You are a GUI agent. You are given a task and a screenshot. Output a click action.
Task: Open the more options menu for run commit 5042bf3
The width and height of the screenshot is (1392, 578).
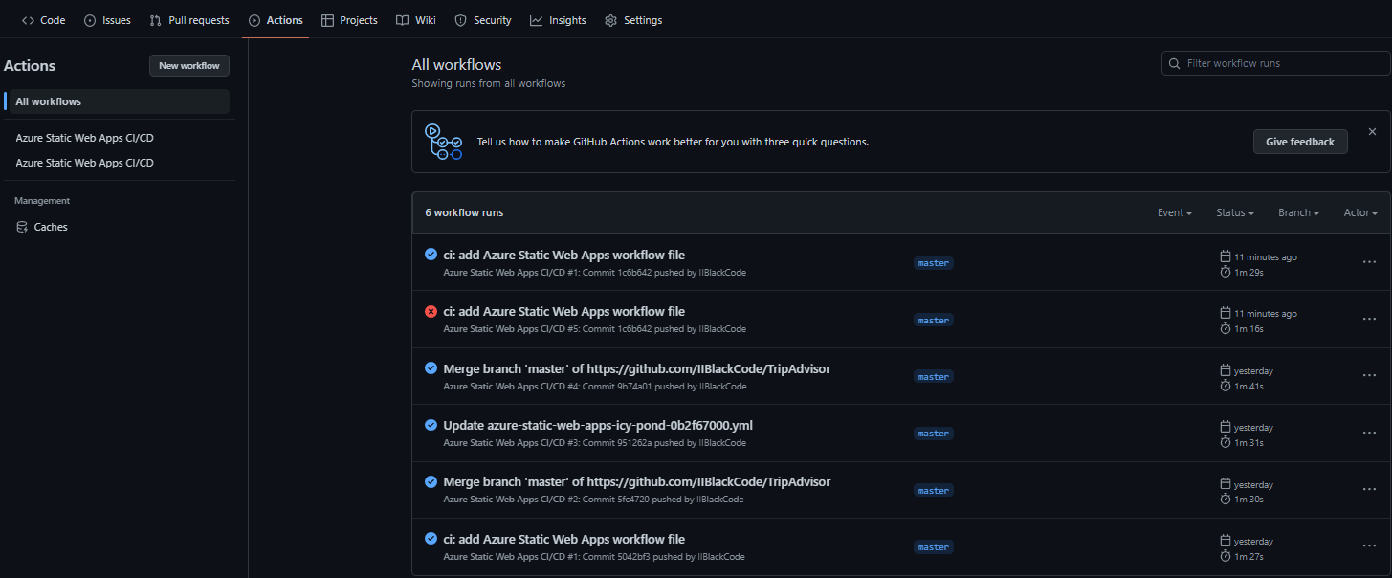1369,545
